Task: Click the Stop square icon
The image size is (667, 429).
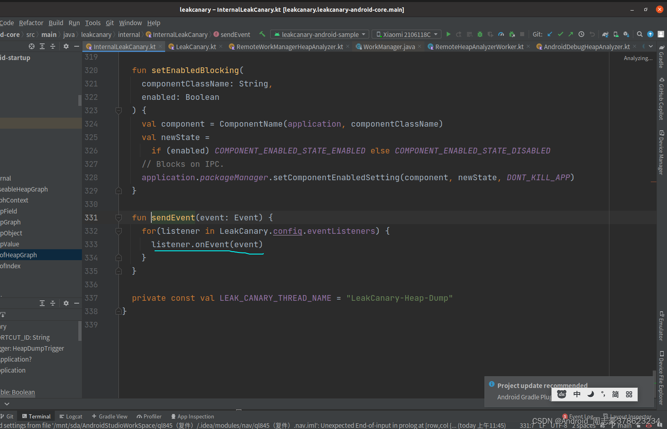Action: pyautogui.click(x=522, y=34)
